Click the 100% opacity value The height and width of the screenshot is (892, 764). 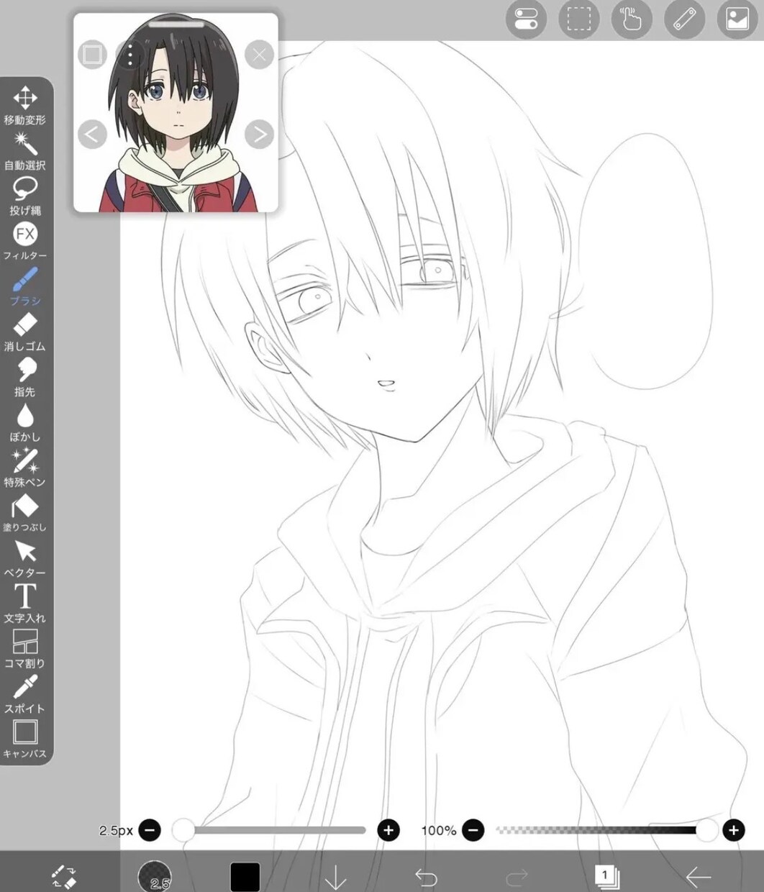click(x=439, y=830)
